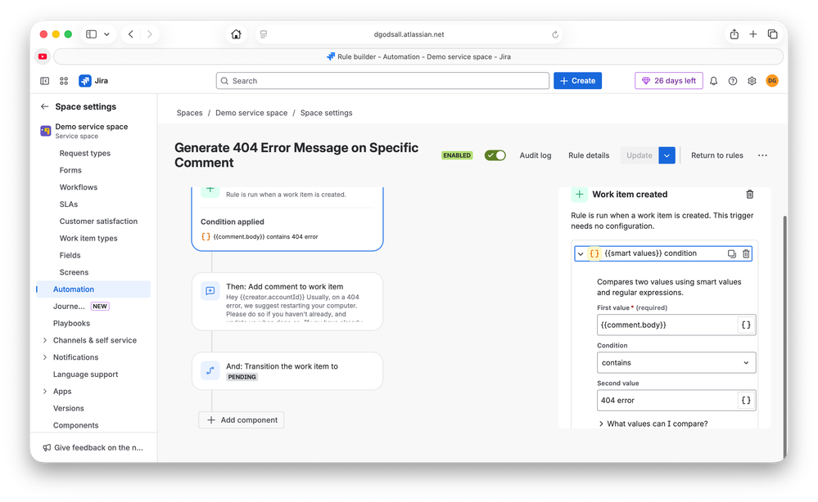Click the Add component button
This screenshot has height=502, width=818.
[x=241, y=420]
